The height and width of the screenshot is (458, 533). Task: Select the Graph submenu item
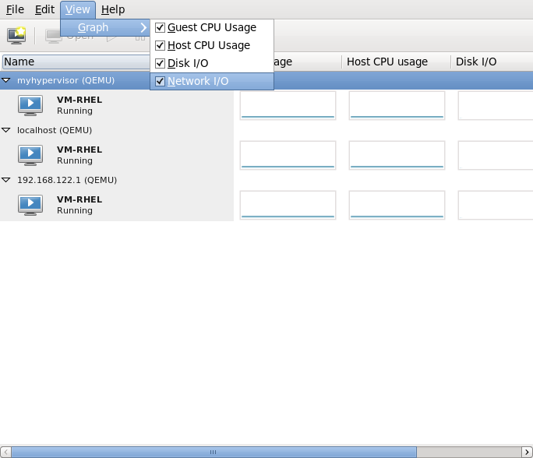click(x=94, y=27)
